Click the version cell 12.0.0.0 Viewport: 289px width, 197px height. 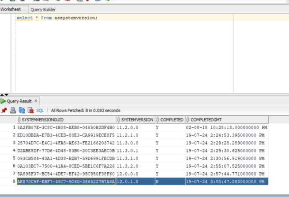coord(135,174)
